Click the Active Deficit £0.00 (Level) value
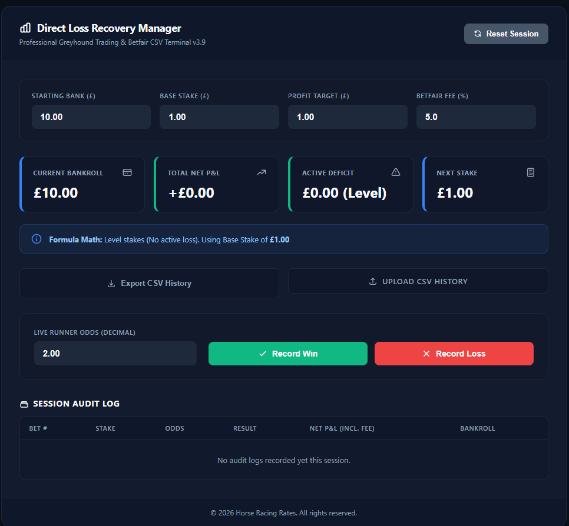The width and height of the screenshot is (569, 526). [345, 193]
